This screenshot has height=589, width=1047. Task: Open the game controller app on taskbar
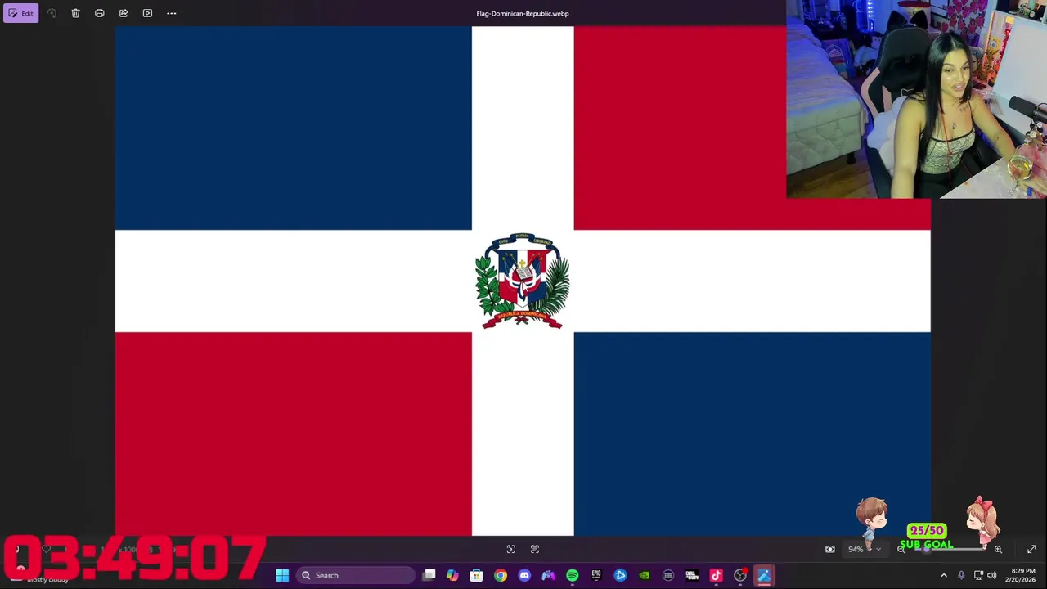tap(548, 575)
